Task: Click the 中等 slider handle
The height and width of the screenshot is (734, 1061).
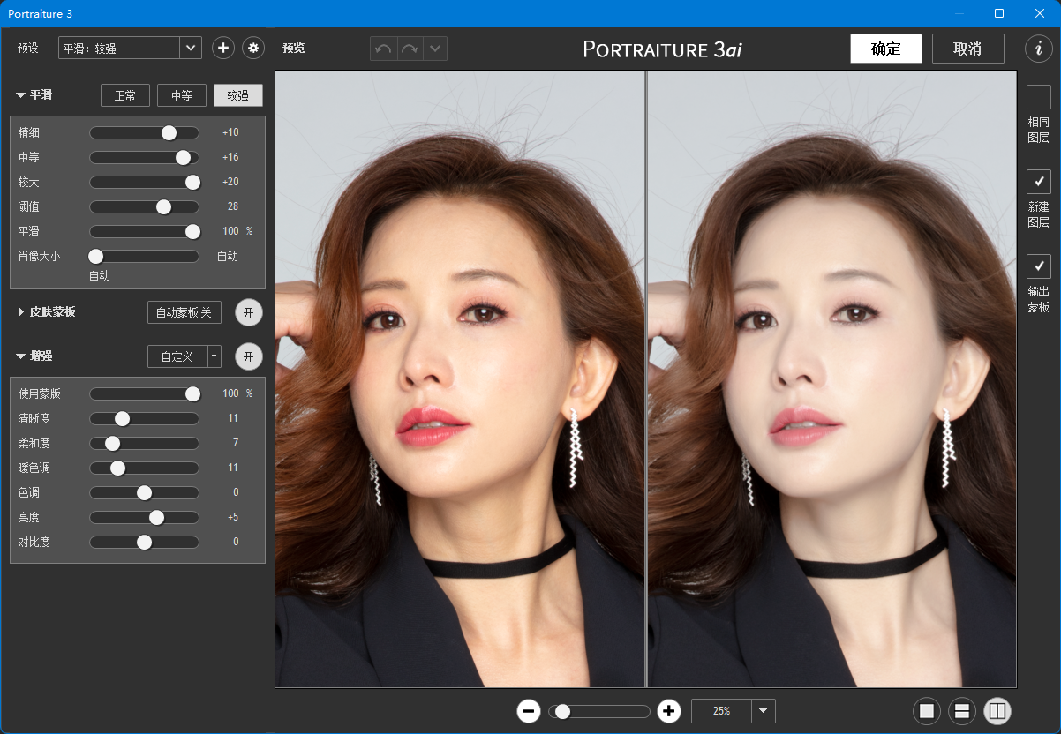Action: 184,157
